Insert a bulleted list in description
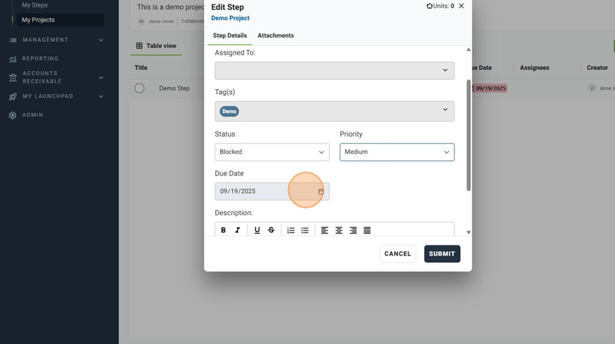This screenshot has width=615, height=344. [305, 230]
